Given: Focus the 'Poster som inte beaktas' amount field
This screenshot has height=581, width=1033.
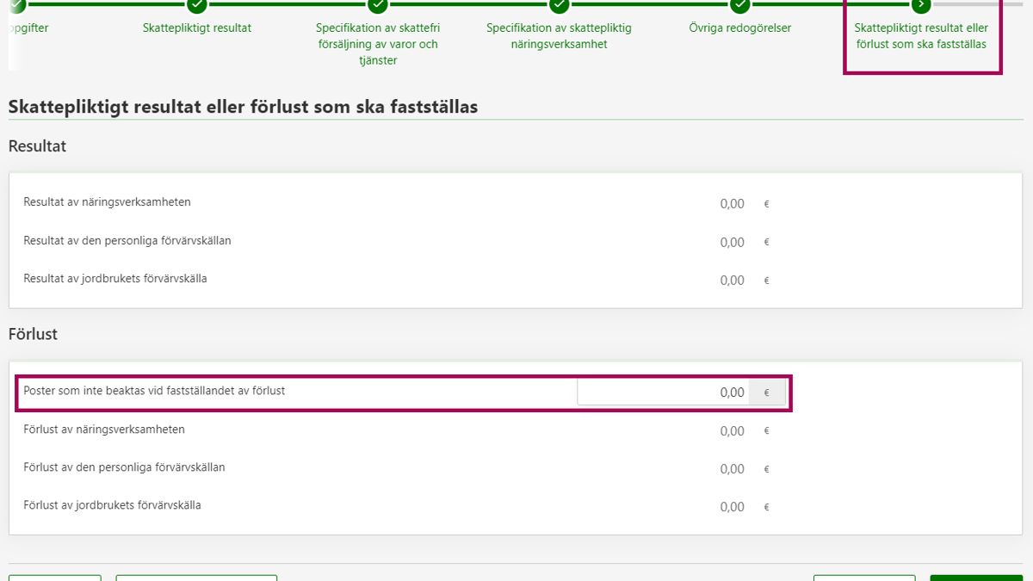Looking at the screenshot, I should click(662, 392).
